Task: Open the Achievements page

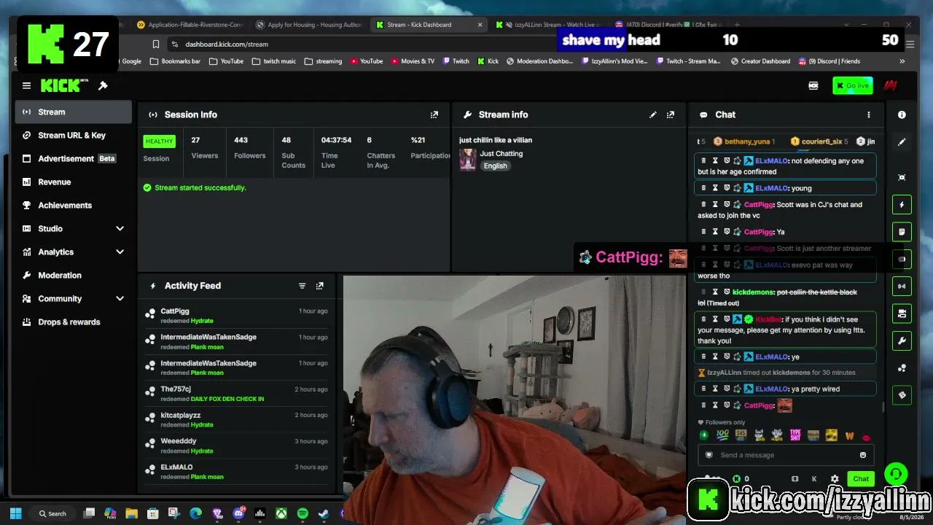Action: pos(73,206)
